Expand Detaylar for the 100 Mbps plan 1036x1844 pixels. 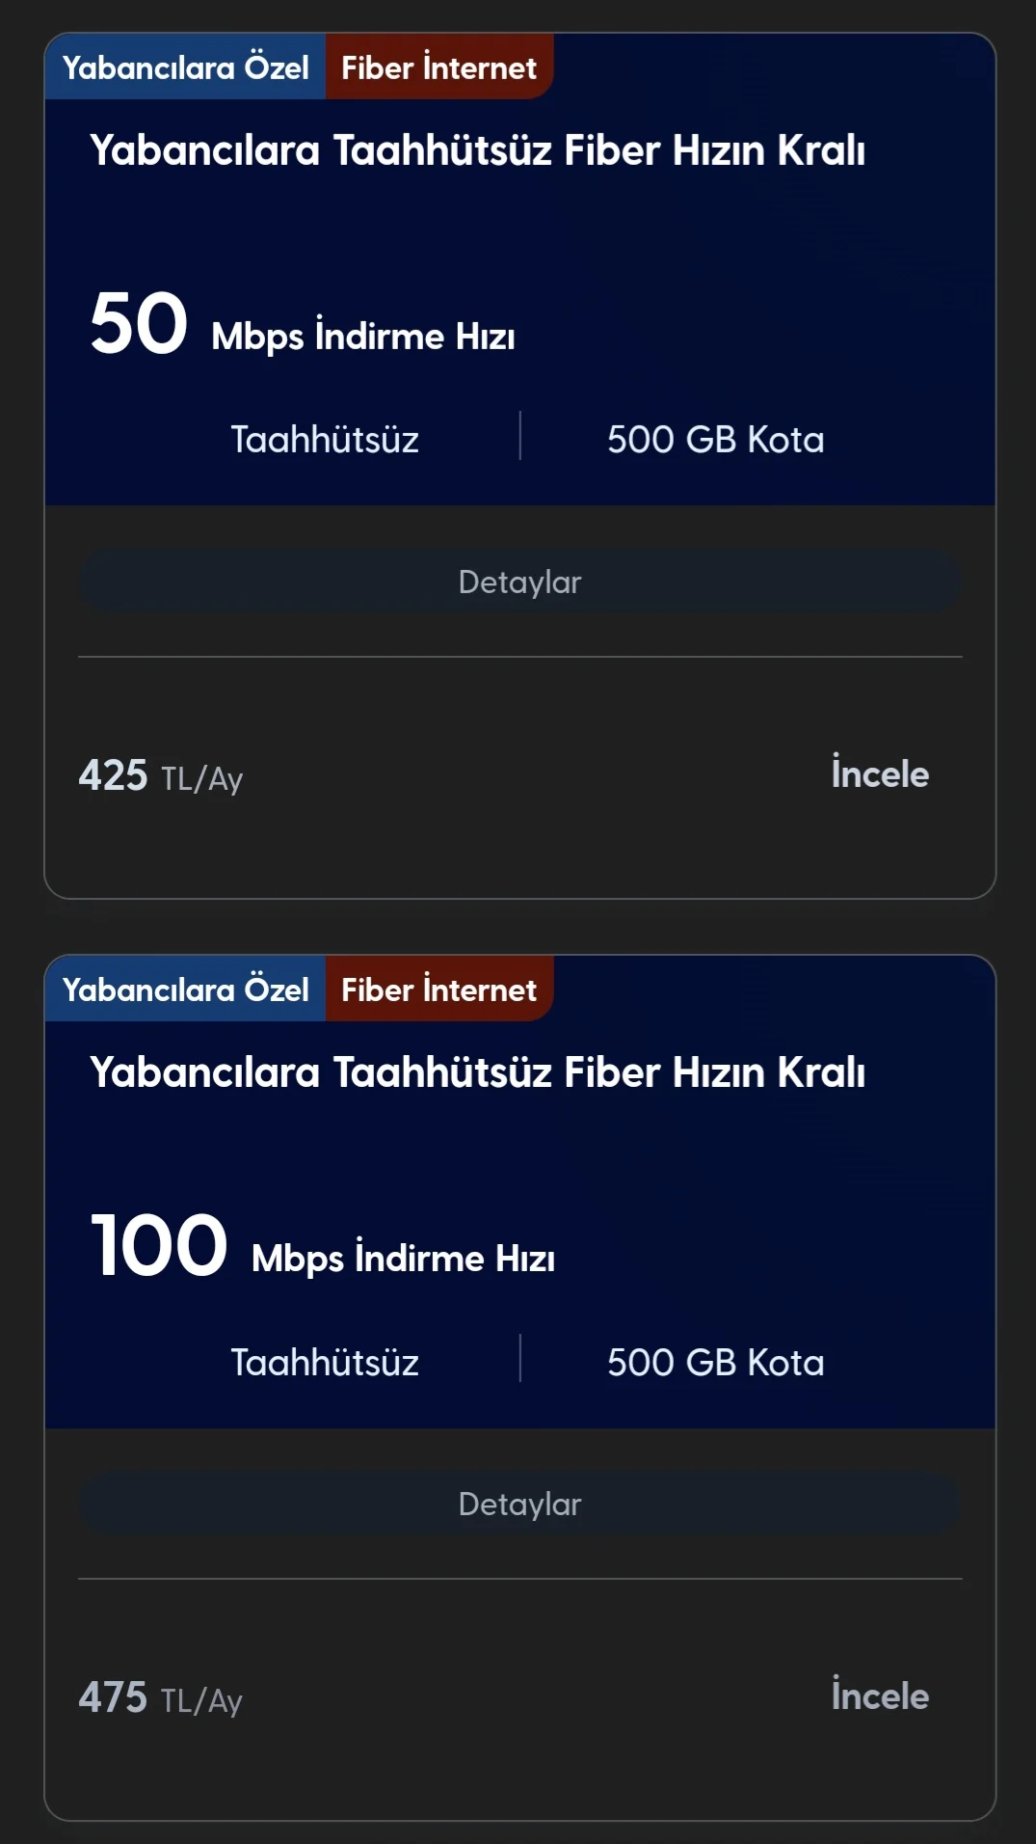(x=519, y=1504)
